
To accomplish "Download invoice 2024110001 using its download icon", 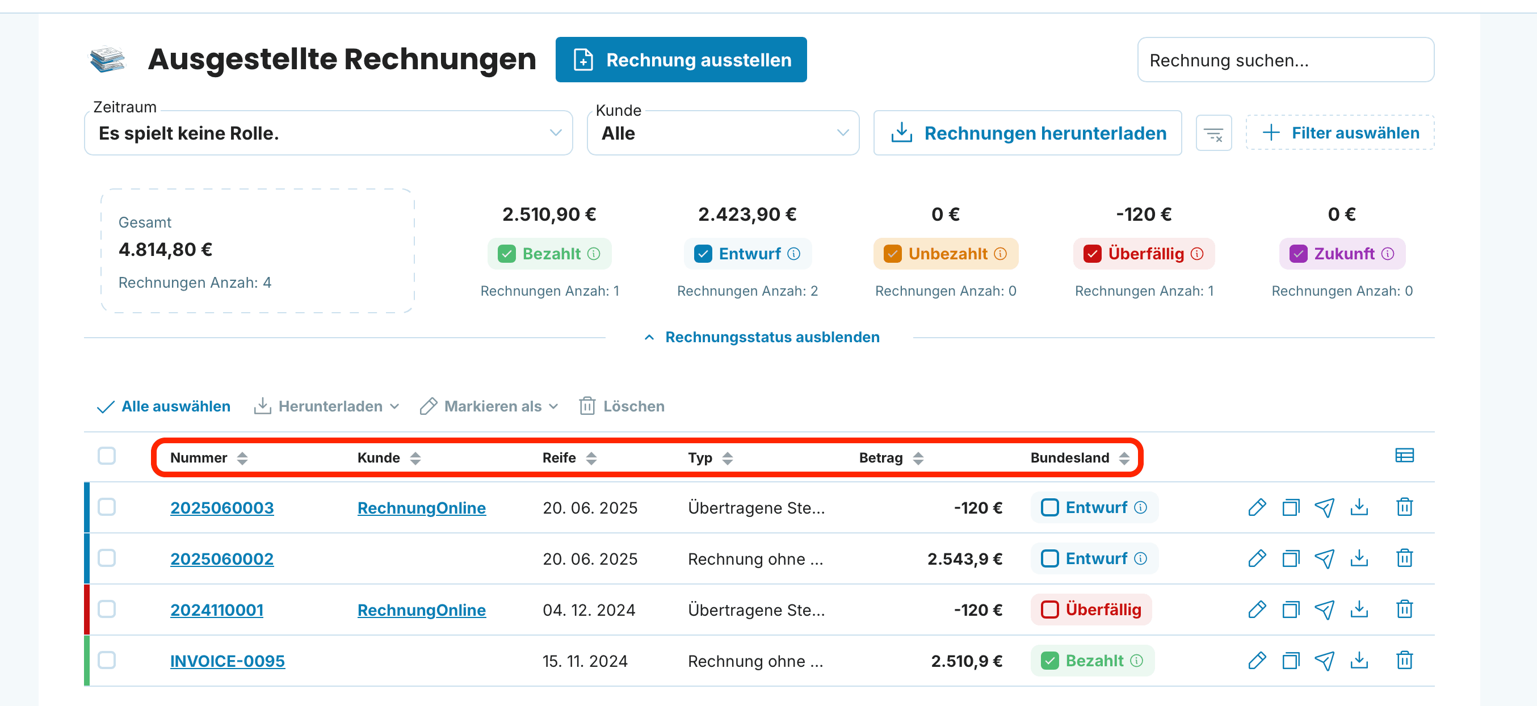I will (x=1359, y=610).
